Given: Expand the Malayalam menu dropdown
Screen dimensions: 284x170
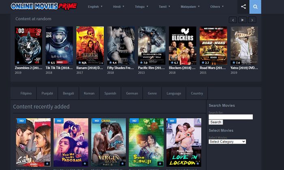Looking at the screenshot, I should tap(190, 7).
